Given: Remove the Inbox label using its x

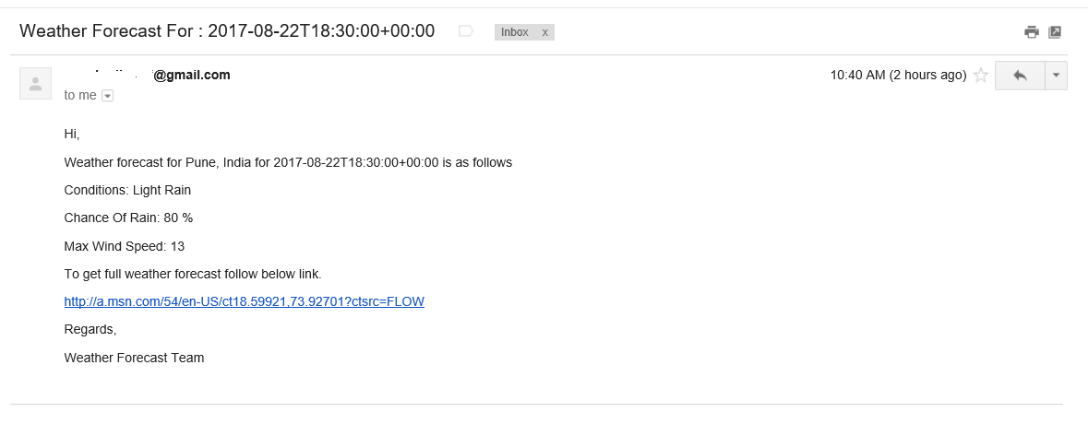Looking at the screenshot, I should click(544, 32).
